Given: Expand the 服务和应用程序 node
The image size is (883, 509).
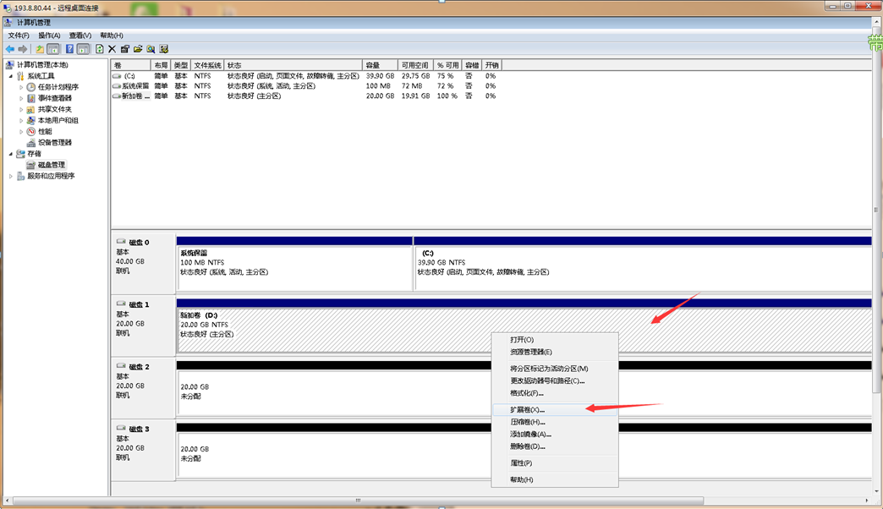Looking at the screenshot, I should 11,176.
